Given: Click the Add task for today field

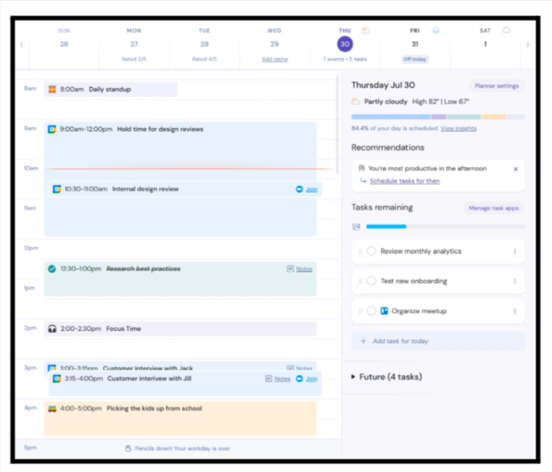Looking at the screenshot, I should pos(438,341).
